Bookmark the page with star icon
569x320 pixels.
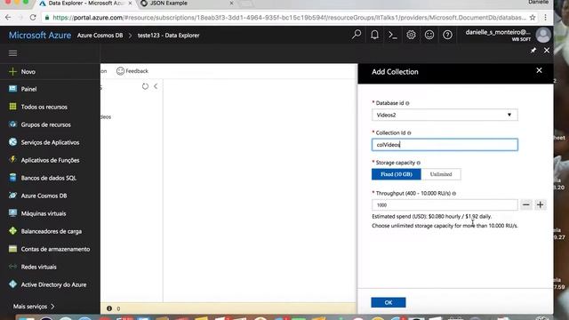(533, 18)
